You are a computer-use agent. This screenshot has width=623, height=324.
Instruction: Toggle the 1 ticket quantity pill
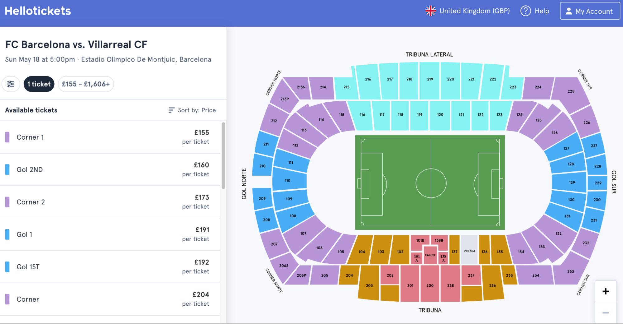(39, 84)
